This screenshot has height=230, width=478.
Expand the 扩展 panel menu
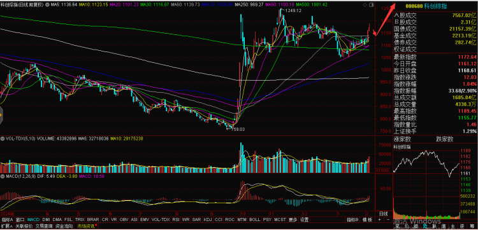pyautogui.click(x=6, y=226)
